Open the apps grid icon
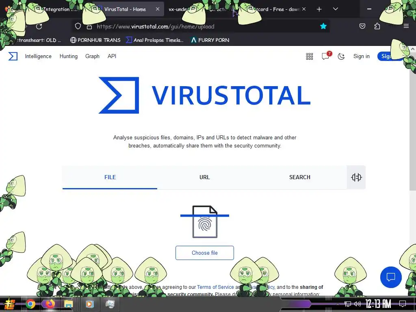Screen dimensions: 416x312 [x=309, y=56]
